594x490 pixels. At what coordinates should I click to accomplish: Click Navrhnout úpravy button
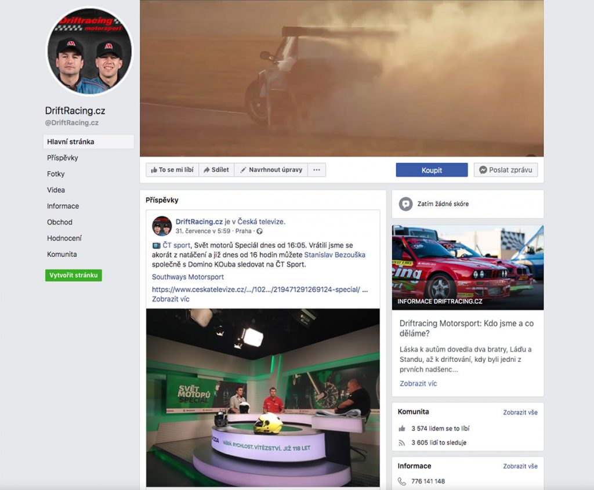[x=271, y=170]
